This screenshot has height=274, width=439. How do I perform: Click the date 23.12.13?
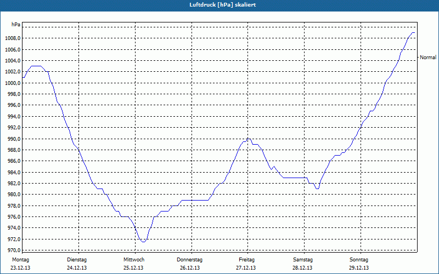click(20, 268)
